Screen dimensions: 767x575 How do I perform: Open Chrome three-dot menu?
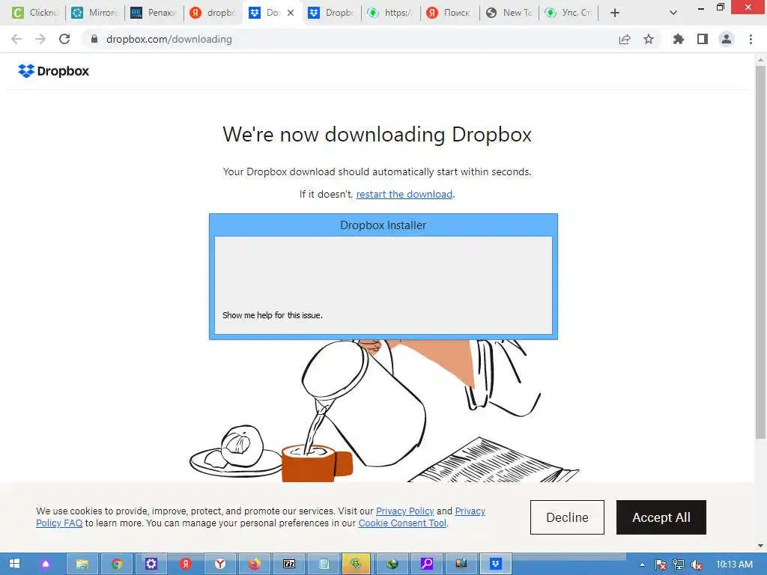(751, 39)
